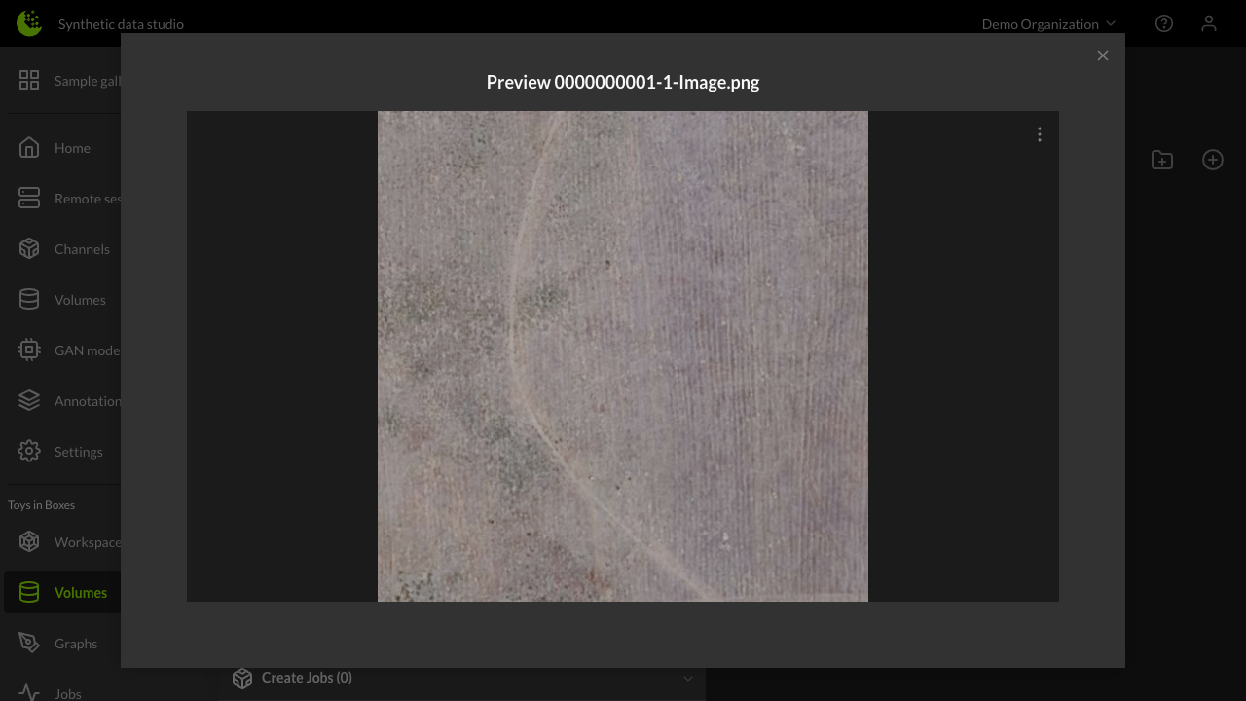
Task: Expand the Demo Organization dropdown
Action: [1048, 23]
